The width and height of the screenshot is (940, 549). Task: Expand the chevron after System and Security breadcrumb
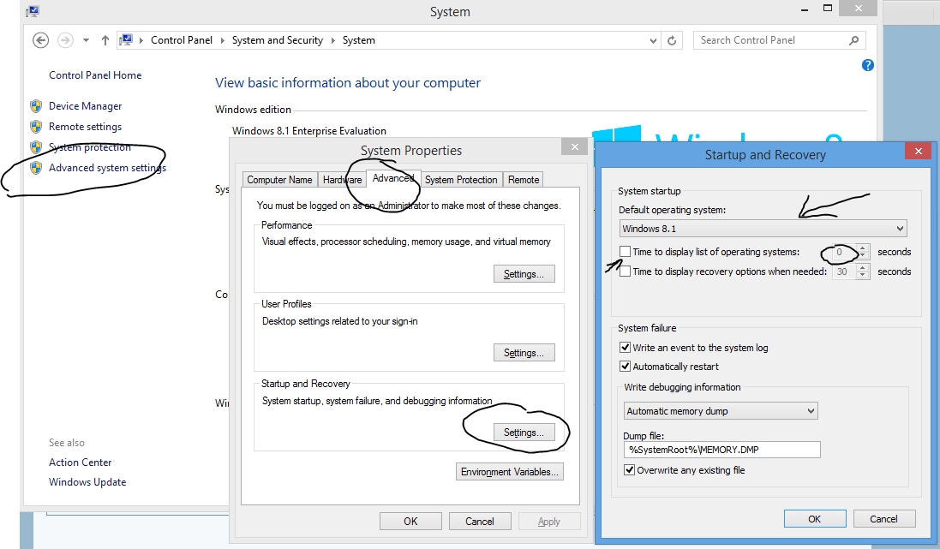click(x=332, y=40)
